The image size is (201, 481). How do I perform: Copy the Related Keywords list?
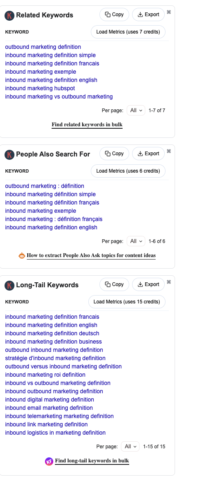click(114, 14)
